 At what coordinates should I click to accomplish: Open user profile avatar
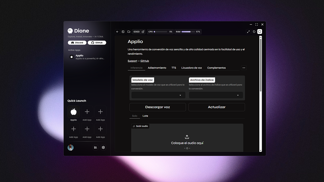click(70, 147)
